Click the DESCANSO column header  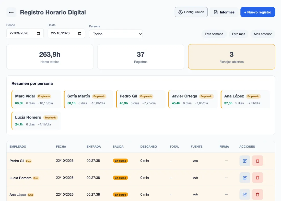pyautogui.click(x=149, y=147)
